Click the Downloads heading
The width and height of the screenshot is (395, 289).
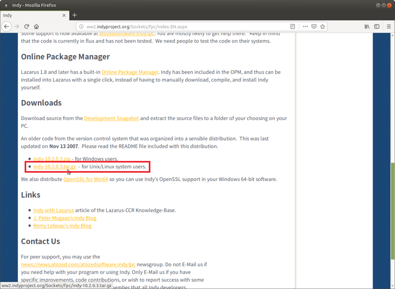(x=41, y=103)
